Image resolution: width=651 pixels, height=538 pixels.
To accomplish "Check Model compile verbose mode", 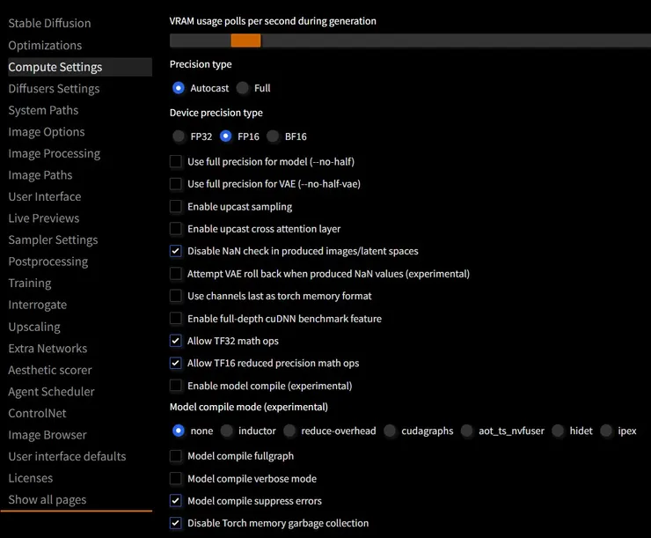I will click(176, 479).
